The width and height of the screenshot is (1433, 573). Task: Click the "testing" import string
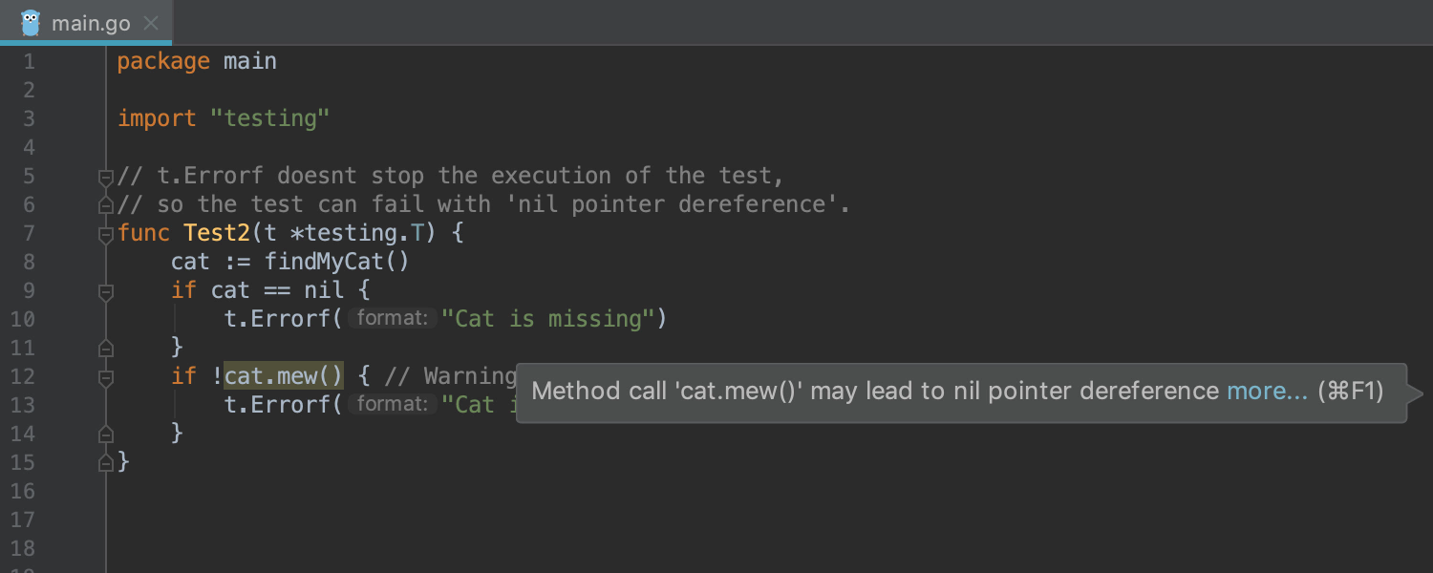point(270,118)
